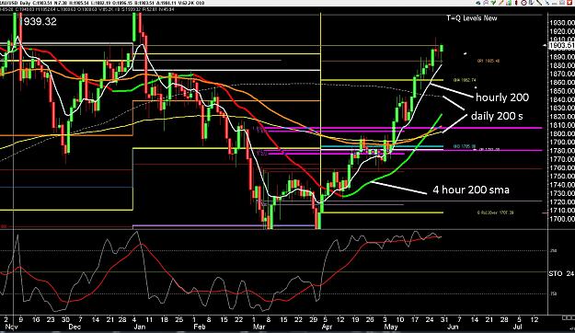
Task: Click the 1760.00 price axis label
Action: pyautogui.click(x=561, y=168)
